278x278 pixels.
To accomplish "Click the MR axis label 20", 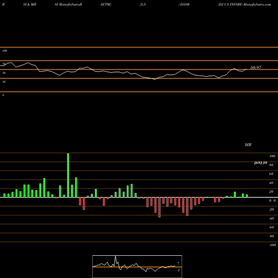I will pos(271,192).
